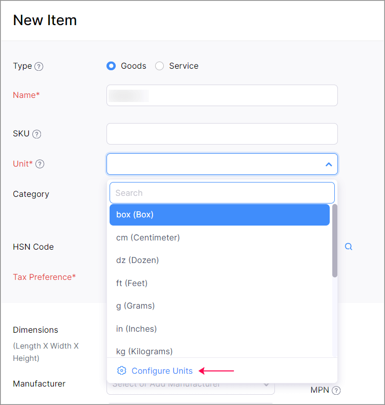The image size is (385, 405).
Task: Click the unit list scrollbar thumb
Action: (x=335, y=240)
